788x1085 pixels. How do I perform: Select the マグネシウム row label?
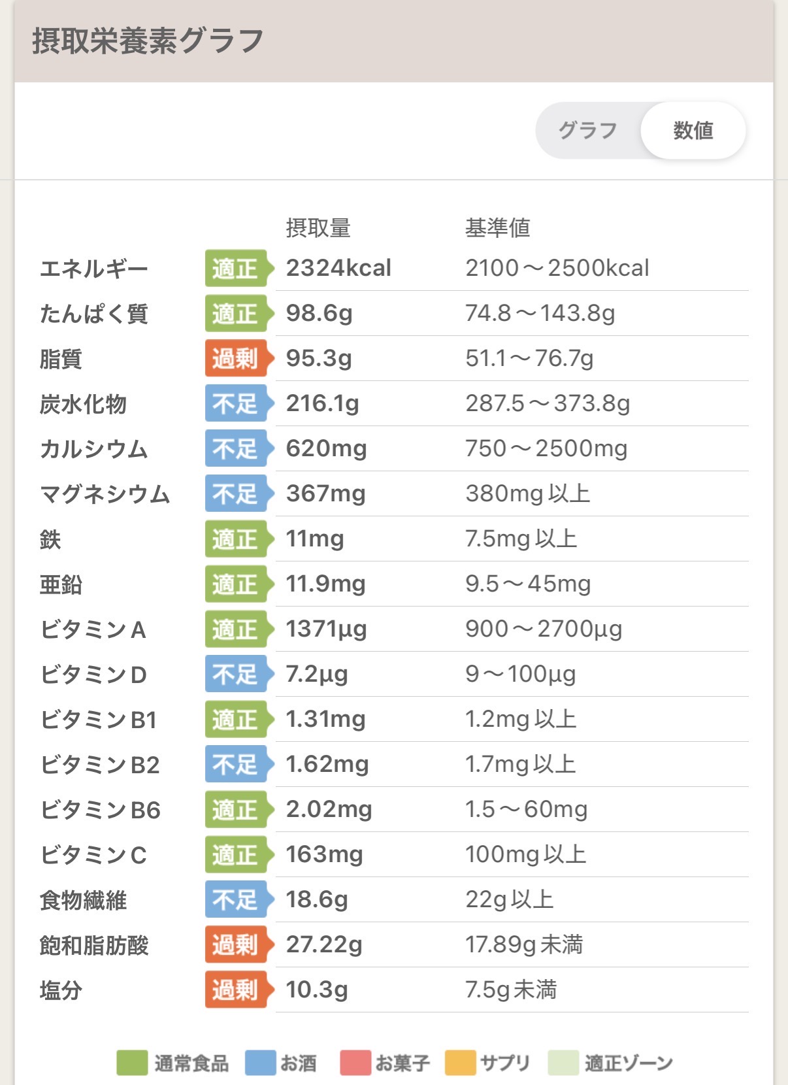(x=105, y=494)
